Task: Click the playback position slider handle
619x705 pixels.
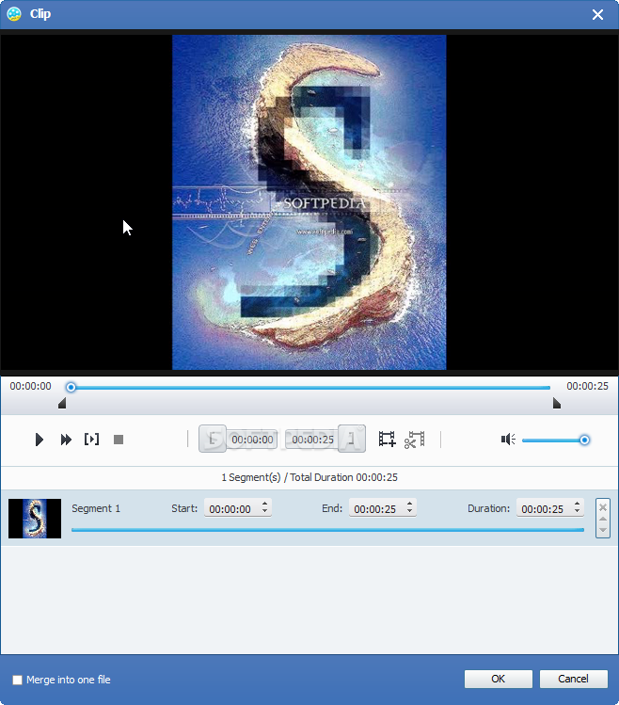Action: (x=71, y=387)
